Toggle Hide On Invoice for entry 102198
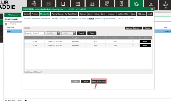 point(133,45)
